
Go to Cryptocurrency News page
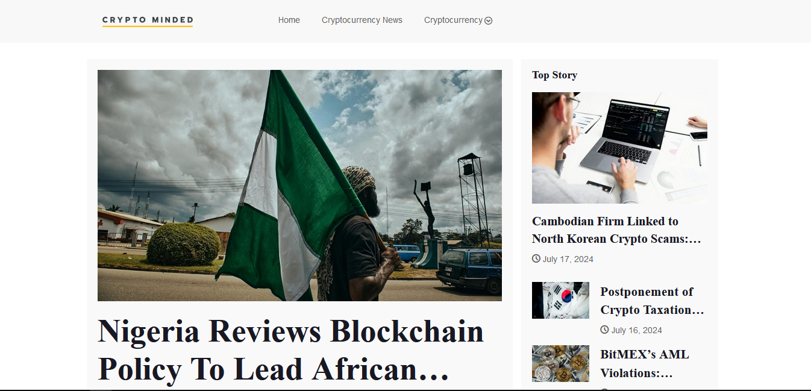point(362,20)
